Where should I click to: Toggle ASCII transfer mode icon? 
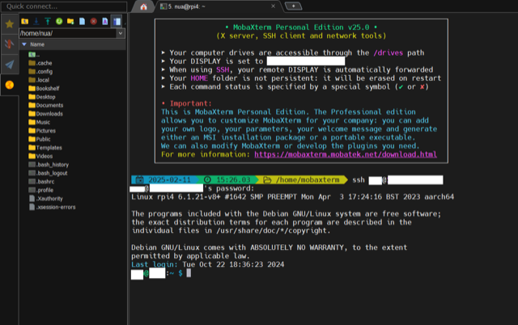104,22
